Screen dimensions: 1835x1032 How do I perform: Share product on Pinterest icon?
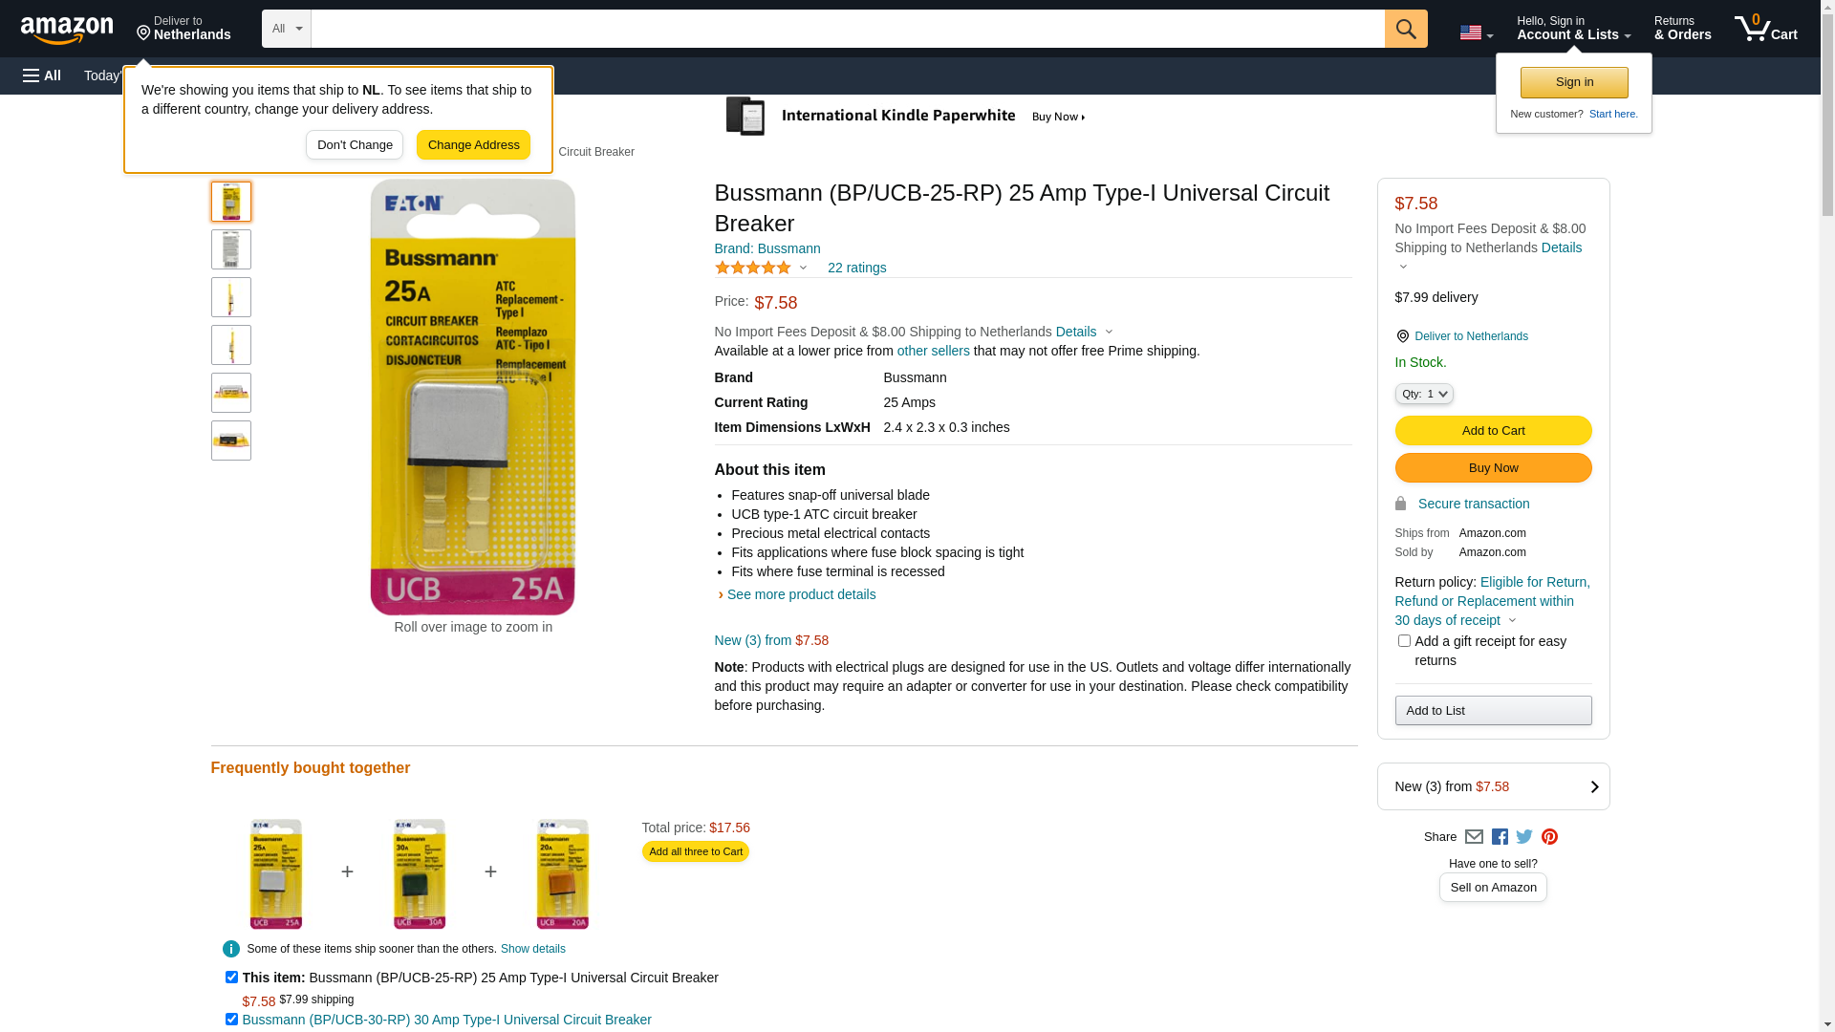click(1549, 837)
